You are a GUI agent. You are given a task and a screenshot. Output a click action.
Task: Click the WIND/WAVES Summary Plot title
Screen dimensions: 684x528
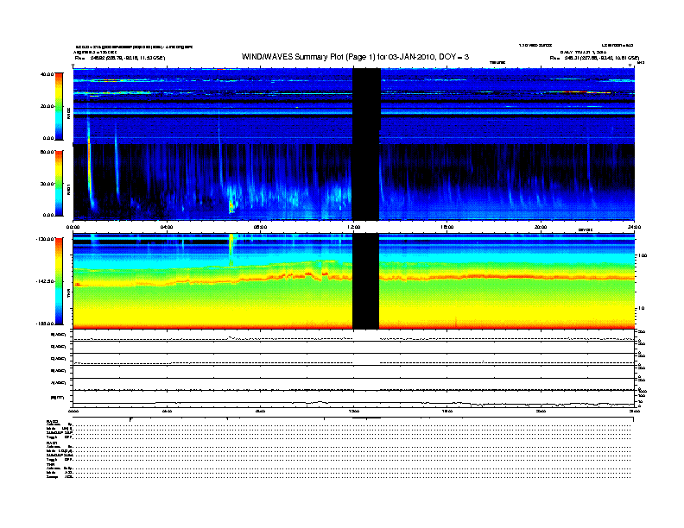pos(355,57)
